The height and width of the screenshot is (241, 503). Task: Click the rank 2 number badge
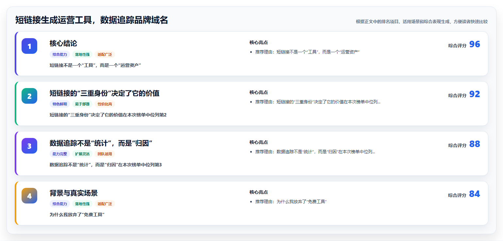(x=29, y=96)
